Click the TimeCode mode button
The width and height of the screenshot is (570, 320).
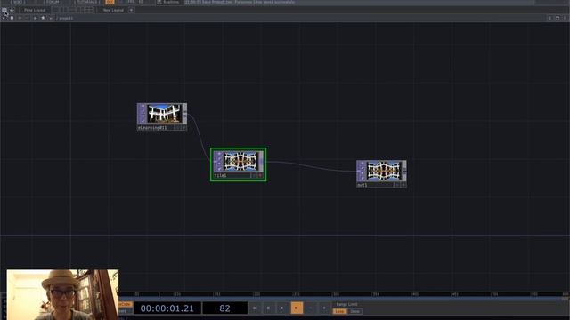[126, 304]
